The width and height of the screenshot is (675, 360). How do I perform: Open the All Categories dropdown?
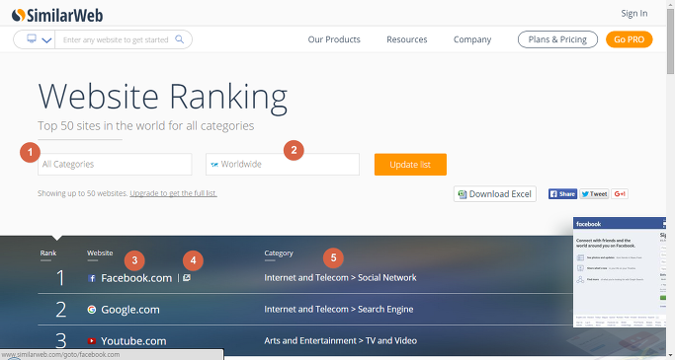tap(115, 164)
